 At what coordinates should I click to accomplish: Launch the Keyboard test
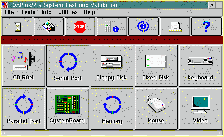coord(200,66)
